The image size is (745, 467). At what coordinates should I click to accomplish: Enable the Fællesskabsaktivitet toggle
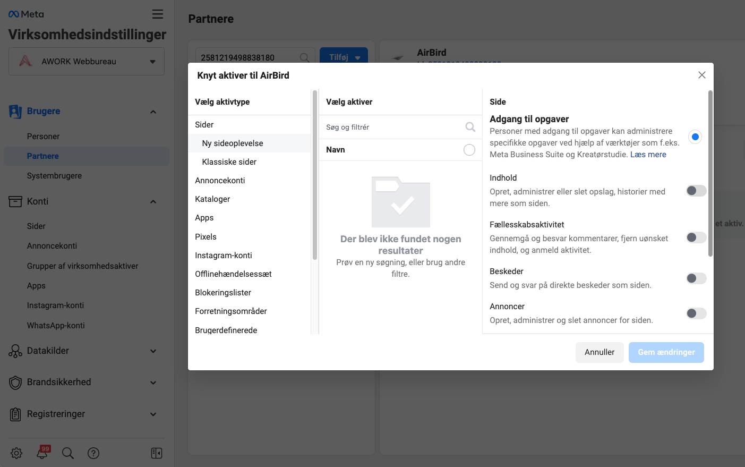[x=696, y=237]
